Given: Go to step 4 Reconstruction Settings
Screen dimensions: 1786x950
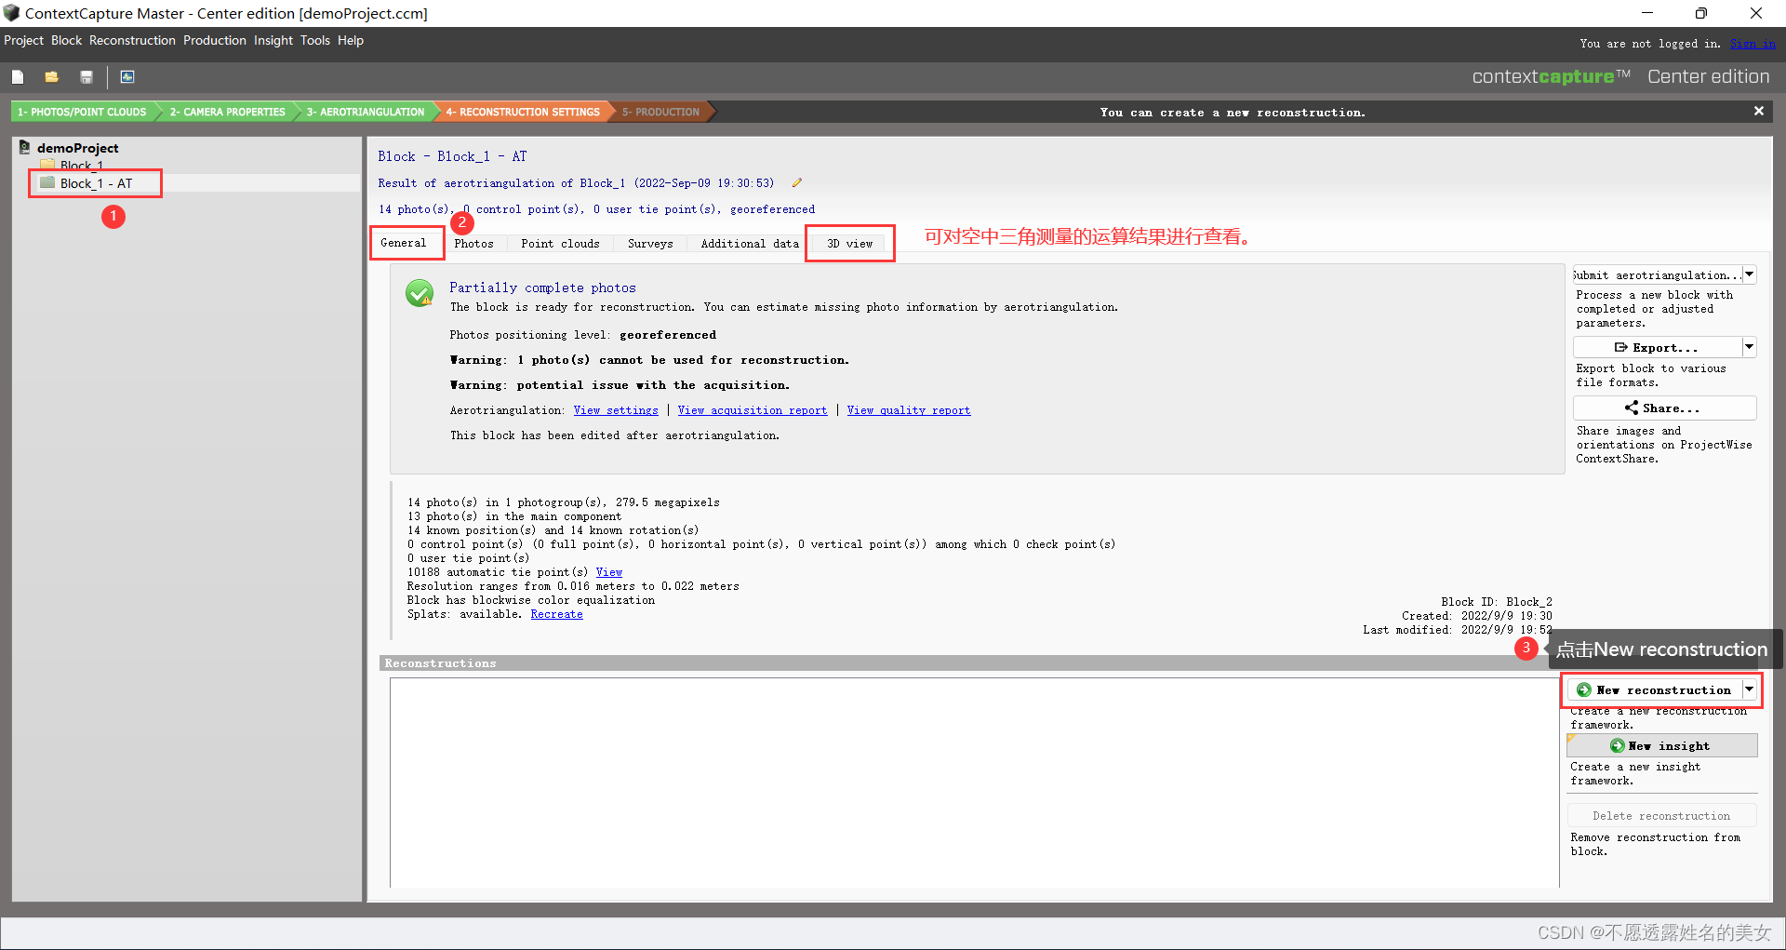Looking at the screenshot, I should click(523, 112).
